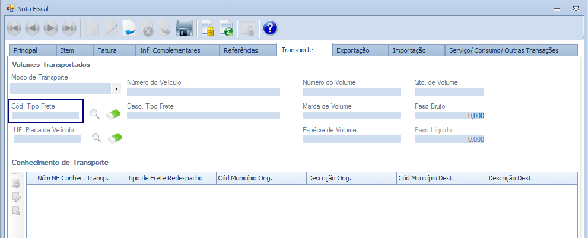The width and height of the screenshot is (588, 238).
Task: Click the Qtd. de Volume field
Action: coord(449,91)
